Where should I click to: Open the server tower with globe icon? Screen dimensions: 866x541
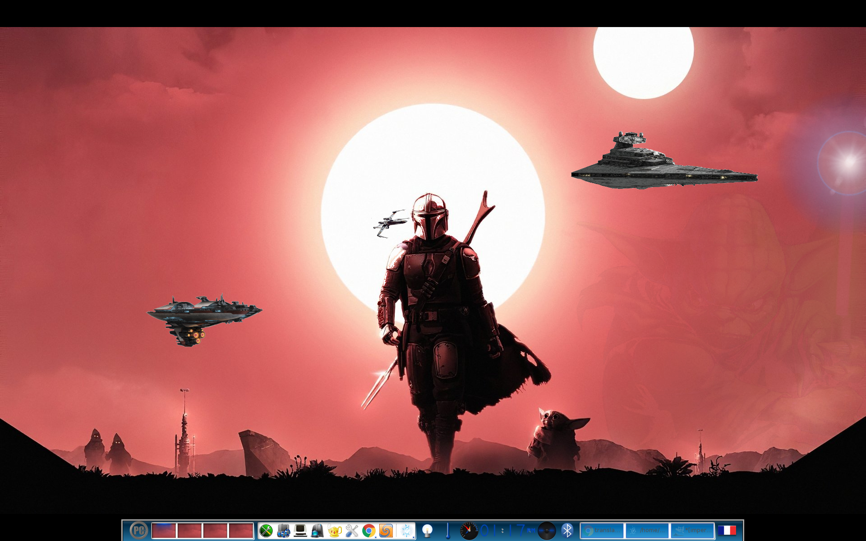[x=318, y=531]
